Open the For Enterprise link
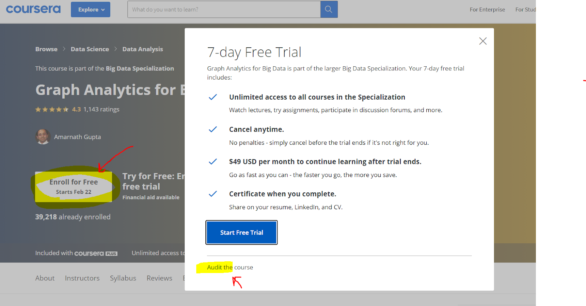This screenshot has width=586, height=306. click(487, 10)
